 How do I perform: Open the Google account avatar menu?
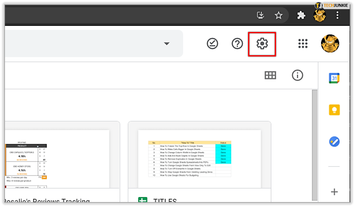[x=330, y=43]
